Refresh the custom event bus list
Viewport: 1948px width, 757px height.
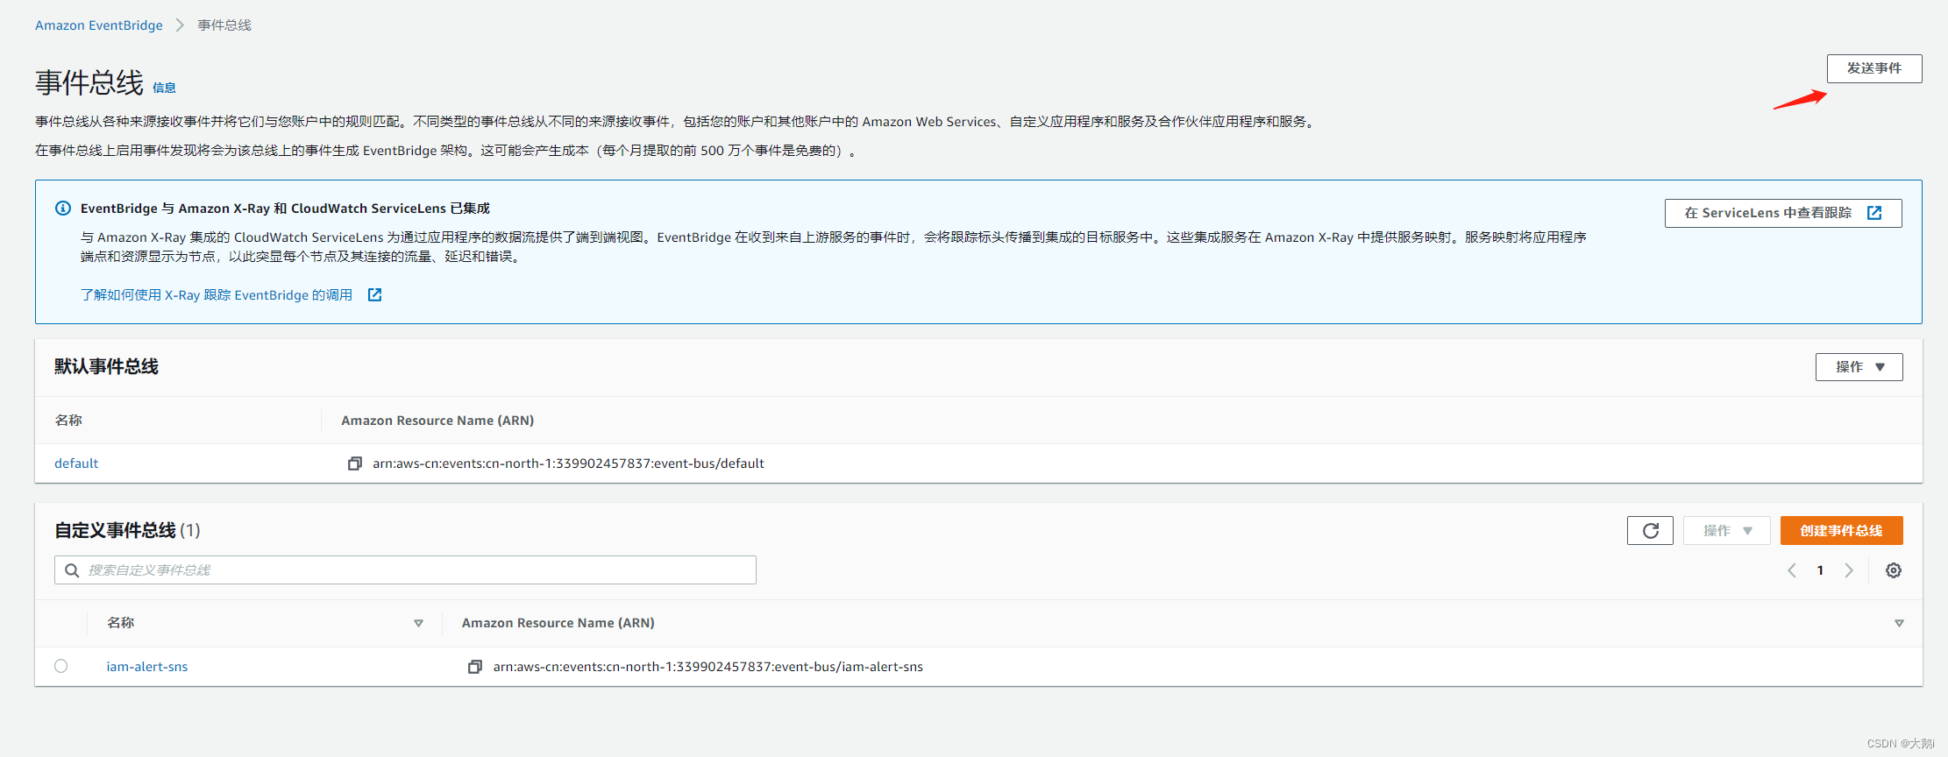1650,531
